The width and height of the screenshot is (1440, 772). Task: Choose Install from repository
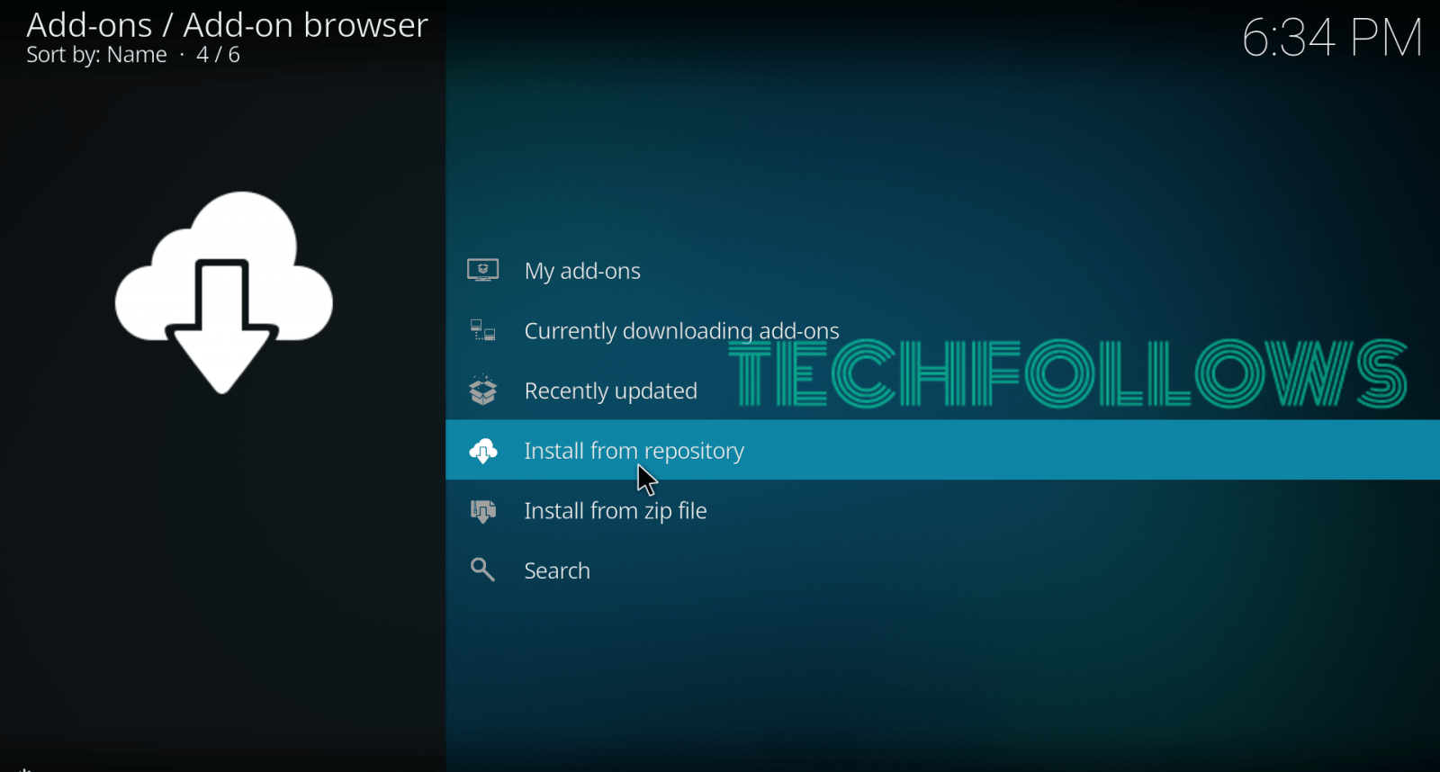(942, 450)
